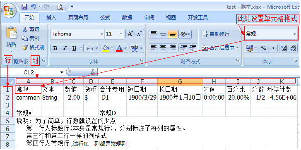Expand the Name Box dropdown arrow
This screenshot has width=301, height=150.
62,72
